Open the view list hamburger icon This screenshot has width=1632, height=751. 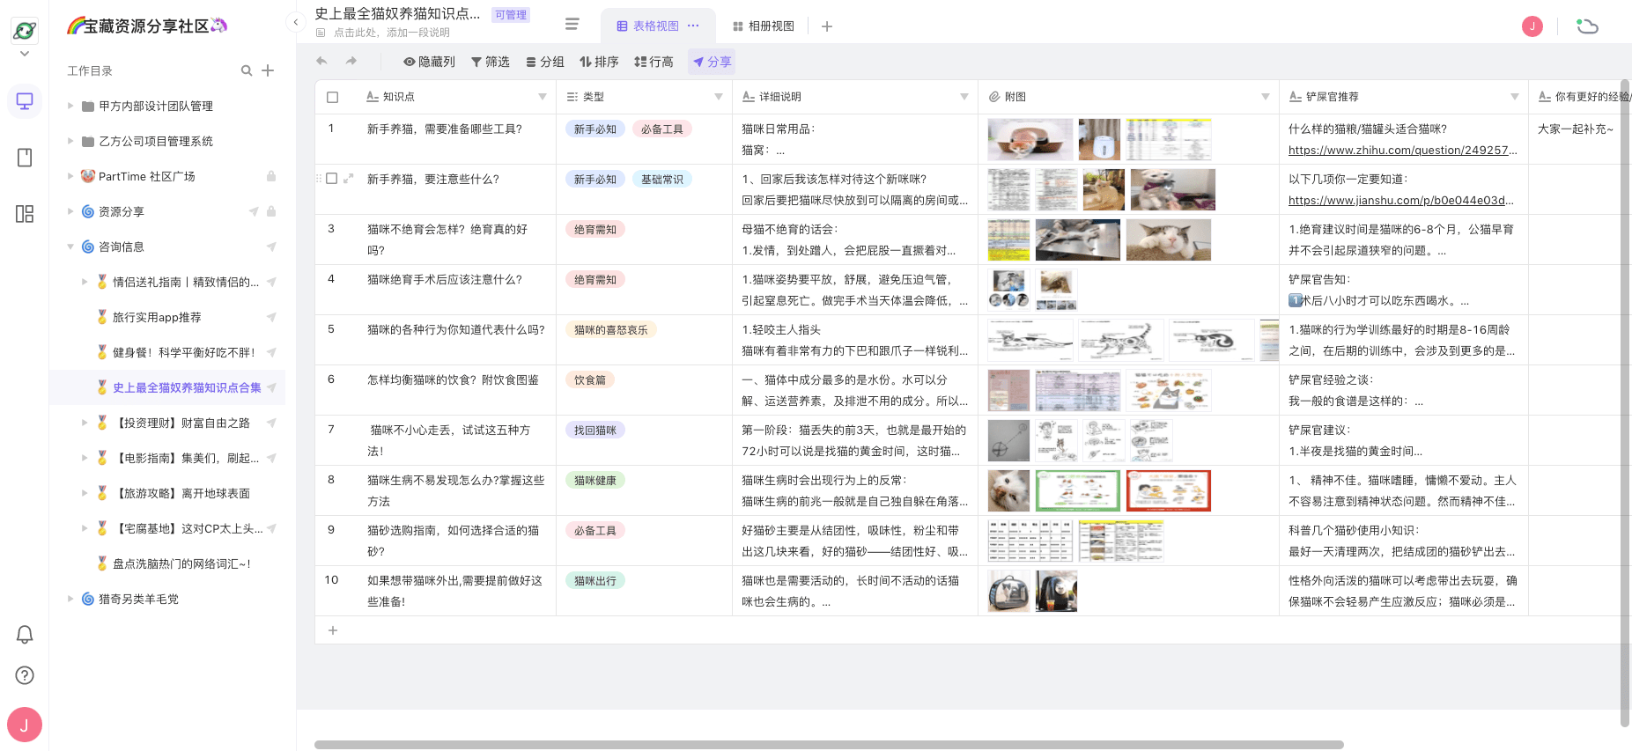(572, 24)
